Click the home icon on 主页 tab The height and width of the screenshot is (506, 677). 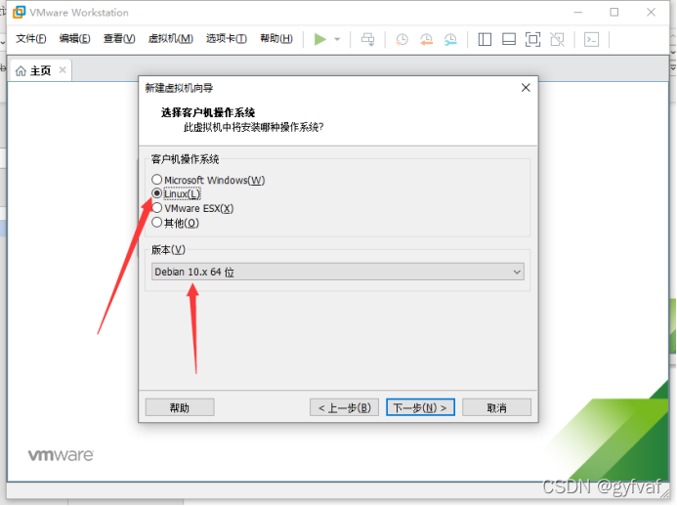click(21, 70)
